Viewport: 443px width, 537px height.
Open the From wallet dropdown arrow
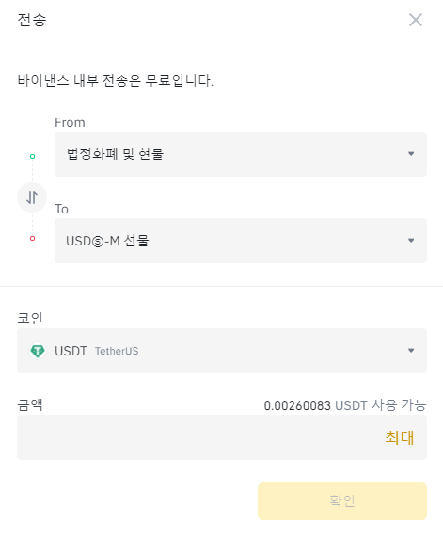pos(411,154)
